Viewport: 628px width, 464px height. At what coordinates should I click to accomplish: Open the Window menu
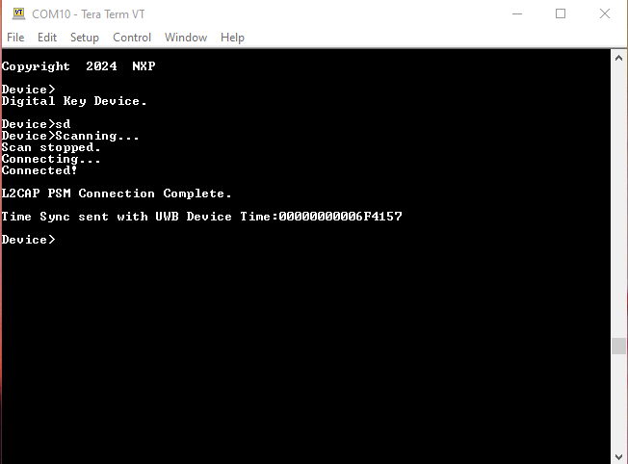pos(186,38)
